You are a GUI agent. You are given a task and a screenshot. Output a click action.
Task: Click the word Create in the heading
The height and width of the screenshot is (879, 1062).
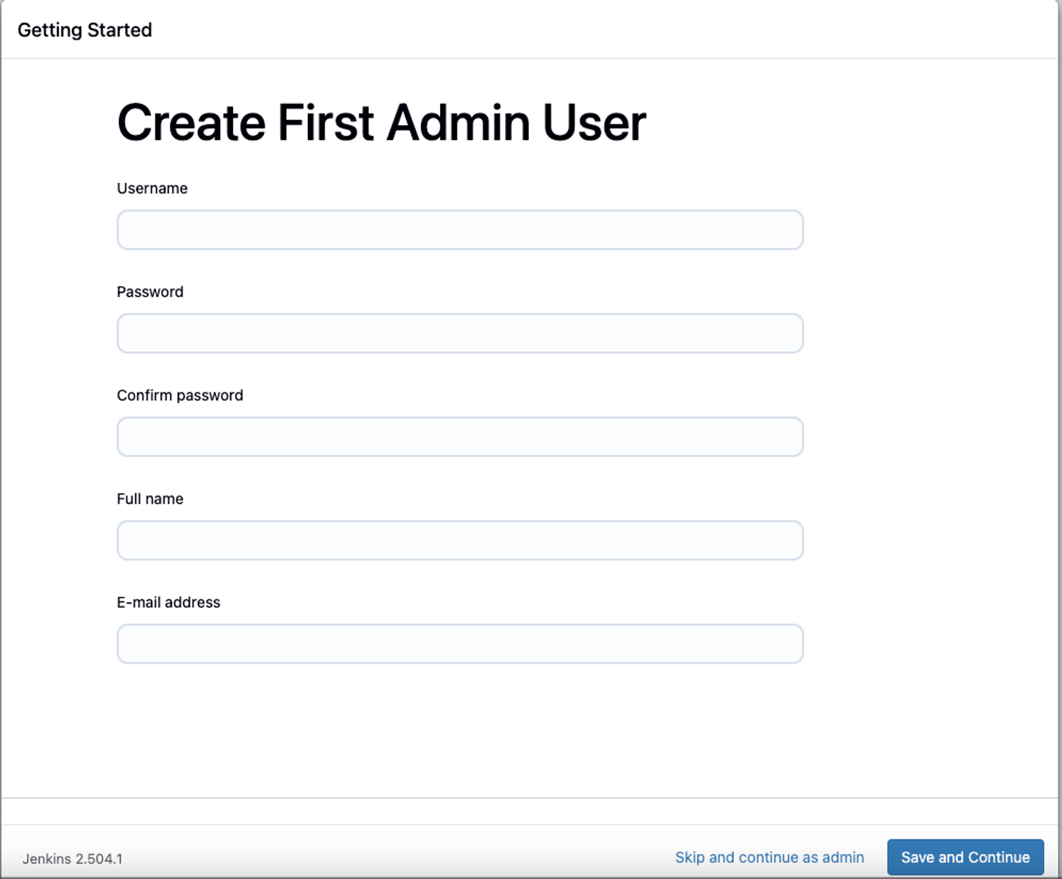click(191, 123)
